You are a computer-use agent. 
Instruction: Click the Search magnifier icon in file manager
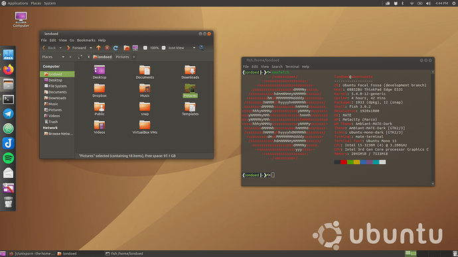coord(202,48)
